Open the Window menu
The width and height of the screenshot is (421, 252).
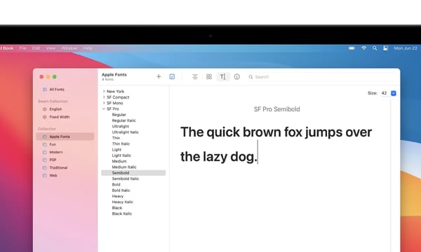click(69, 48)
